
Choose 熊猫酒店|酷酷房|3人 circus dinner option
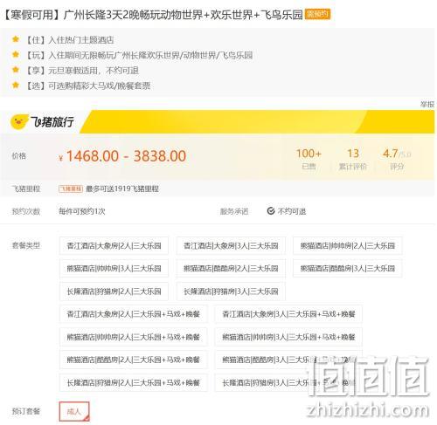(288, 360)
